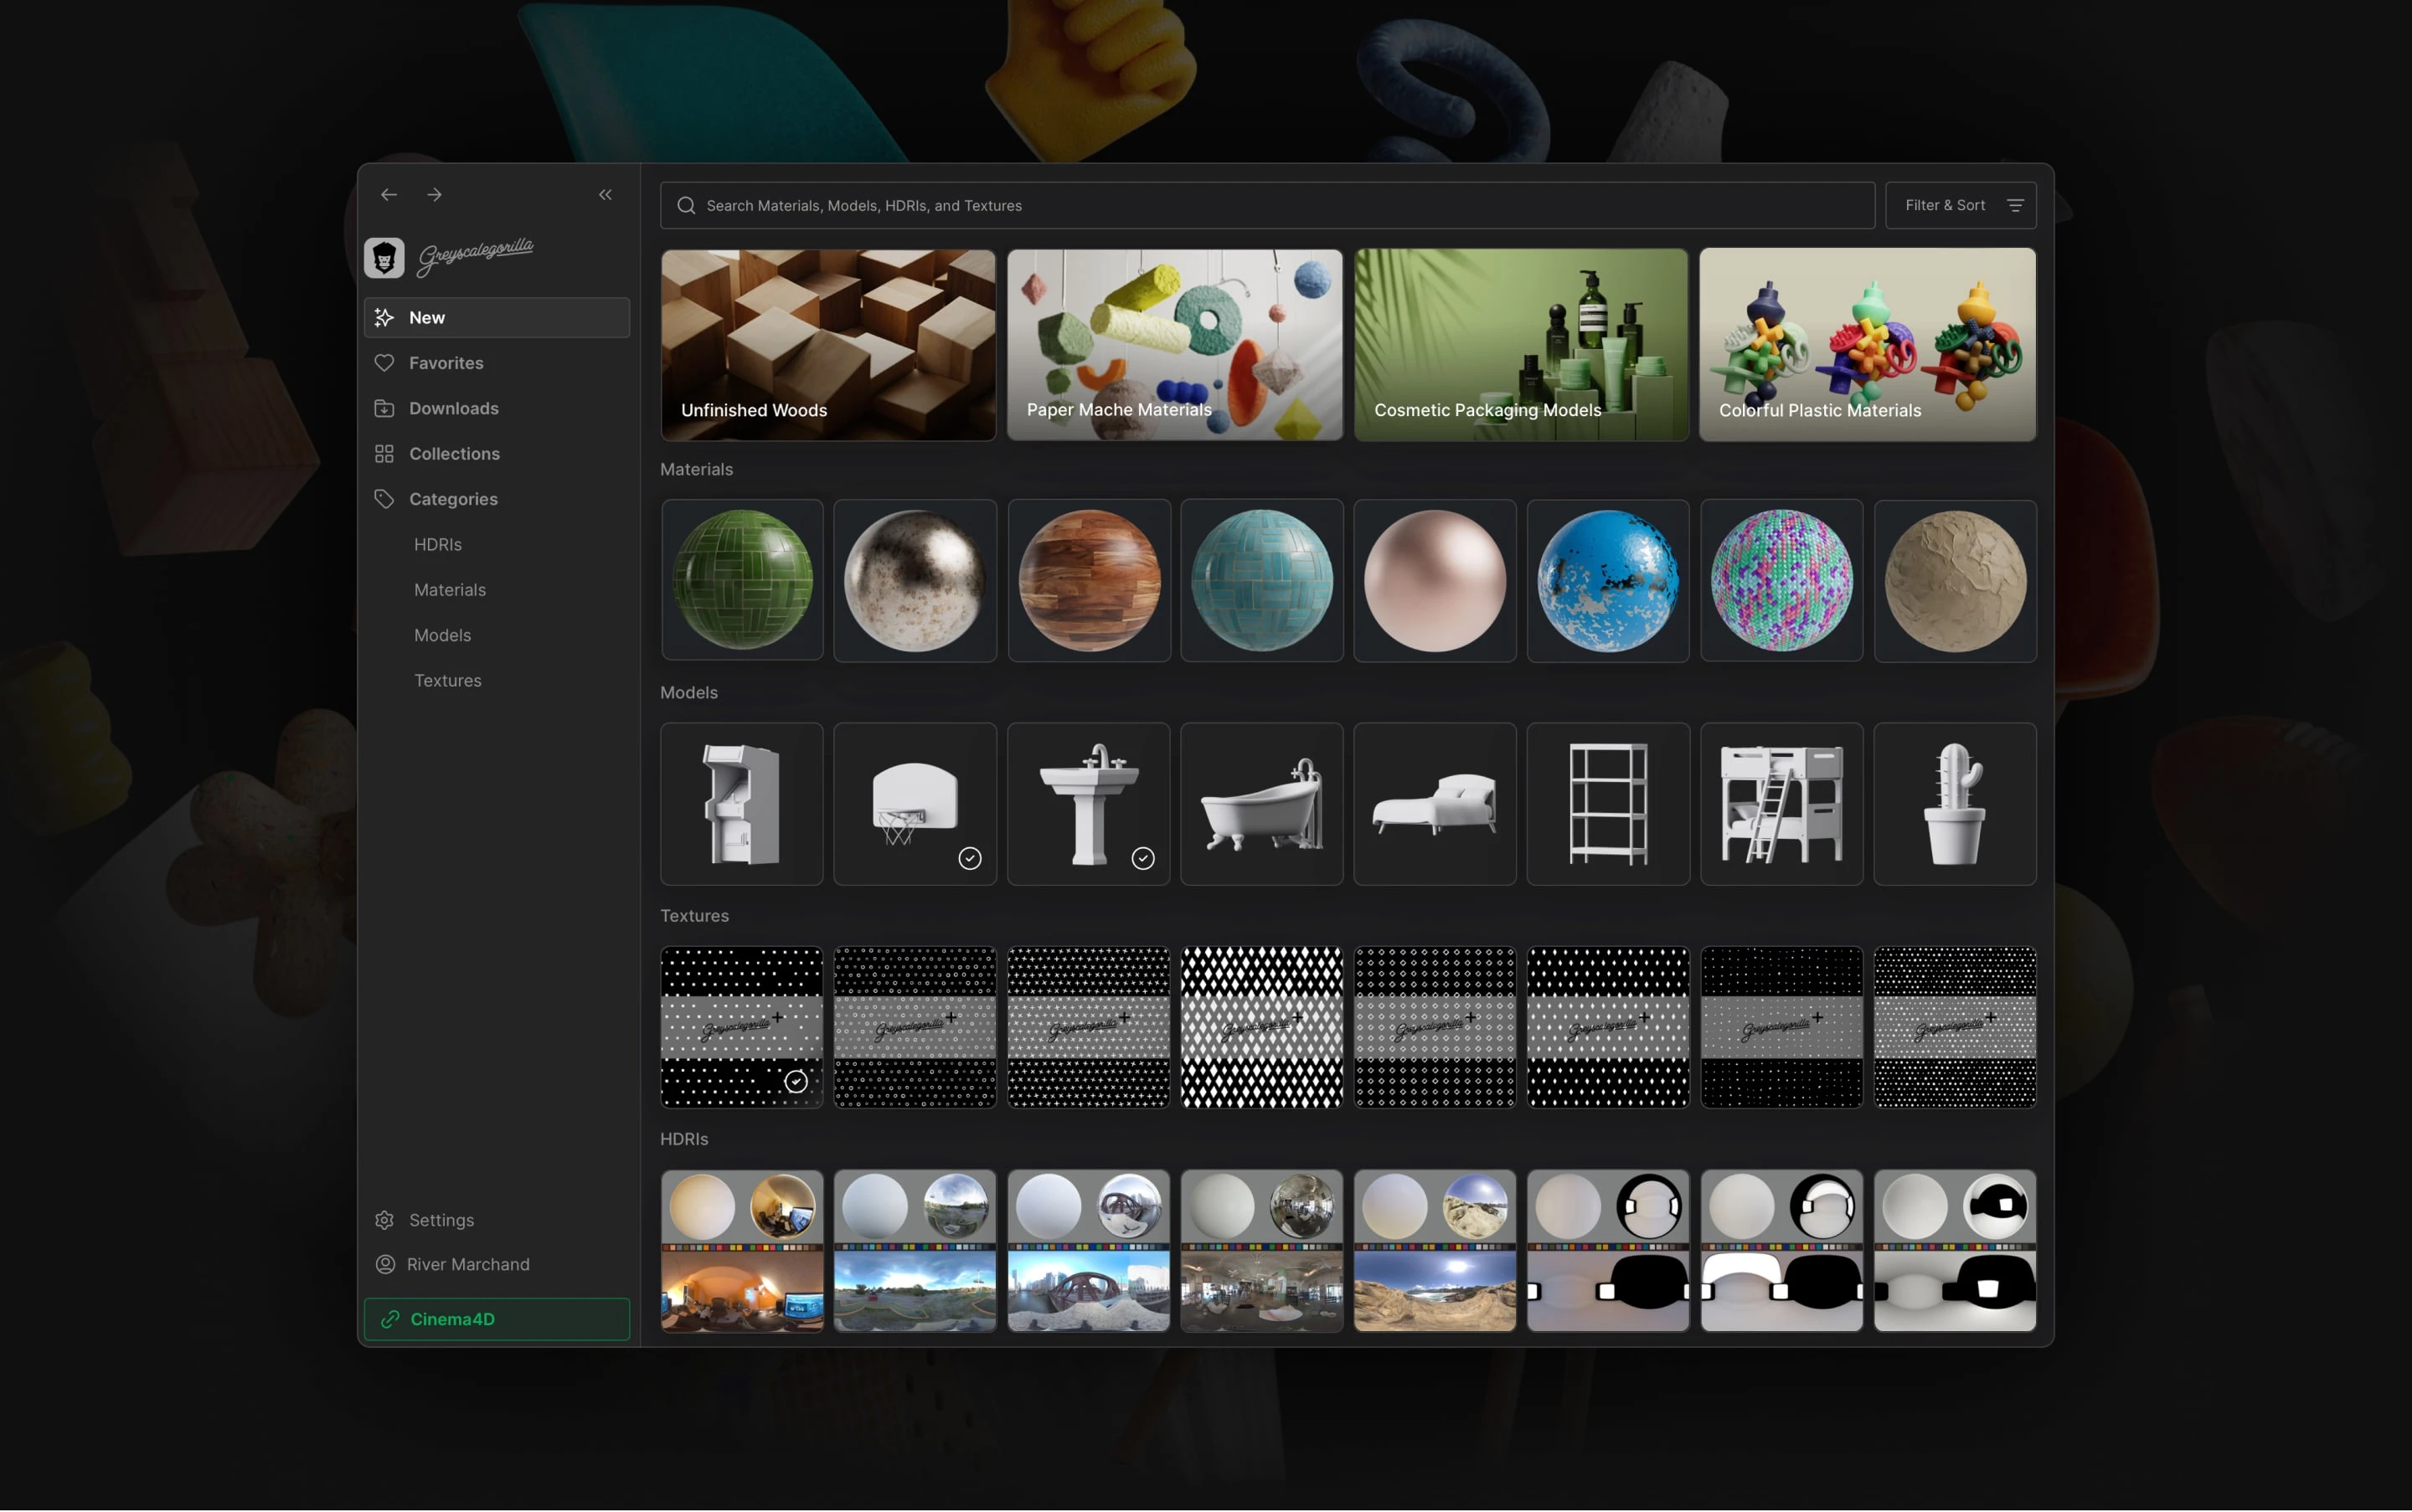Screen dimensions: 2412x1512
Task: Toggle the checkmark badge on the pedestal sink model
Action: tap(1143, 857)
